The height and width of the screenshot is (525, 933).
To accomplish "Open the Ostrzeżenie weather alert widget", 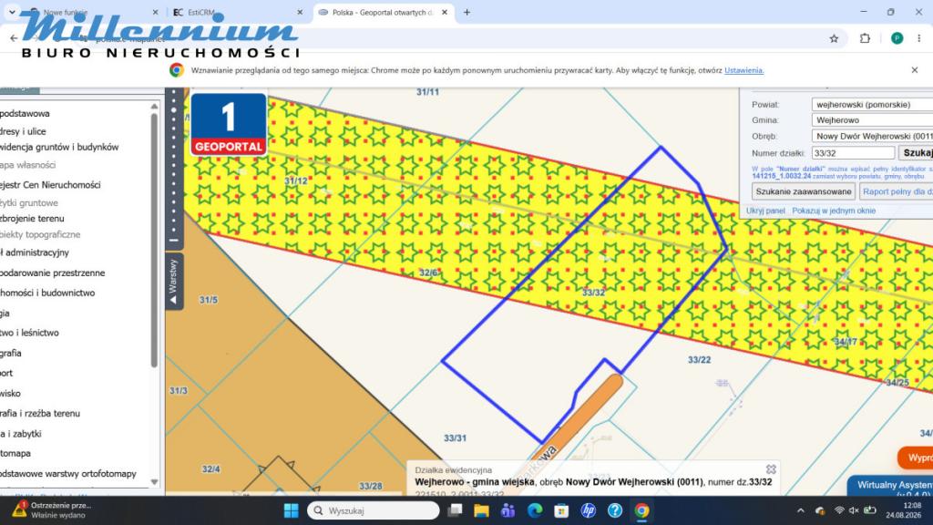I will (x=52, y=510).
